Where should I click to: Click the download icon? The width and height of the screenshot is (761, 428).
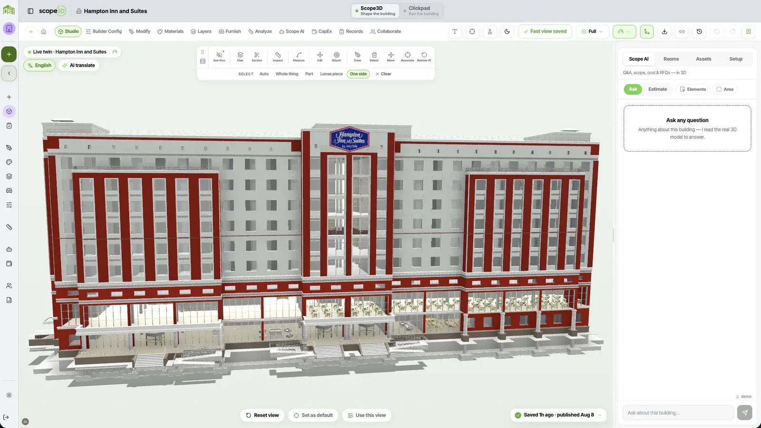664,31
